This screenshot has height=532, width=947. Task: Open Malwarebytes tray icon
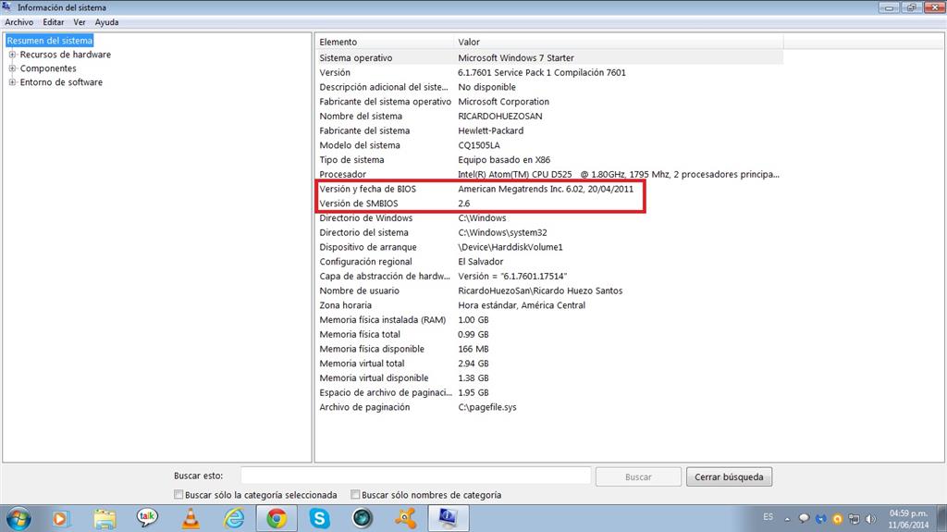tap(820, 519)
